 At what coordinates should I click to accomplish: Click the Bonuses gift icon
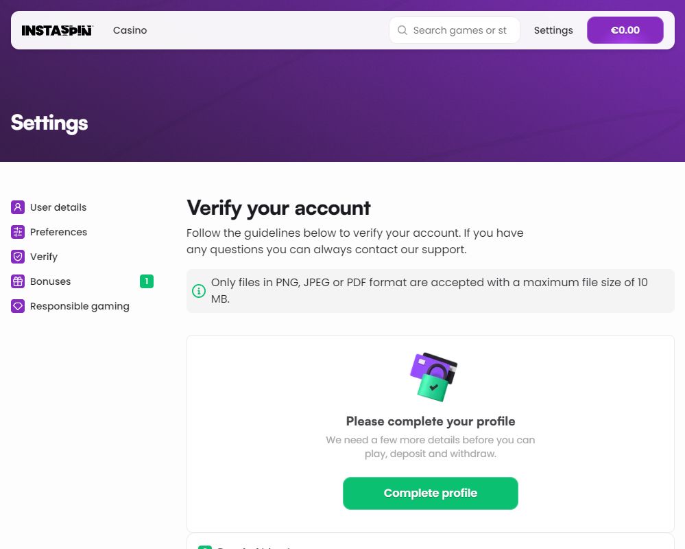coord(18,281)
